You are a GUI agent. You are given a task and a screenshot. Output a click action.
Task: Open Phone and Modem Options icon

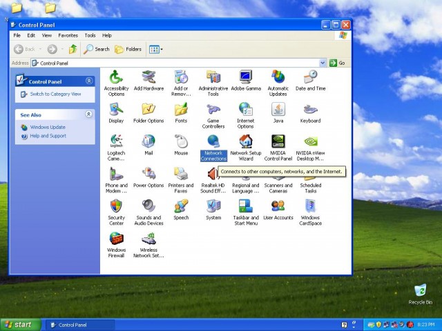116,174
